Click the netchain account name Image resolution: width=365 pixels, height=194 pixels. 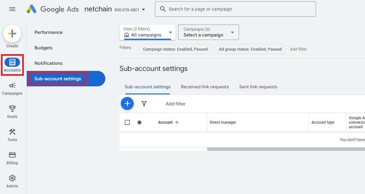pyautogui.click(x=98, y=9)
